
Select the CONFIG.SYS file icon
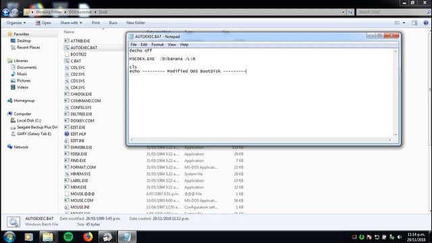pyautogui.click(x=67, y=107)
